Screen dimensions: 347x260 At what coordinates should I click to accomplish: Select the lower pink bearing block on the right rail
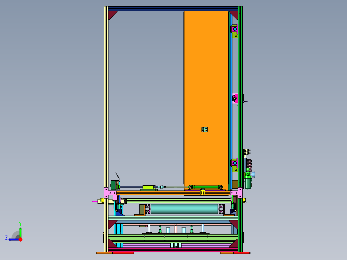(x=235, y=163)
